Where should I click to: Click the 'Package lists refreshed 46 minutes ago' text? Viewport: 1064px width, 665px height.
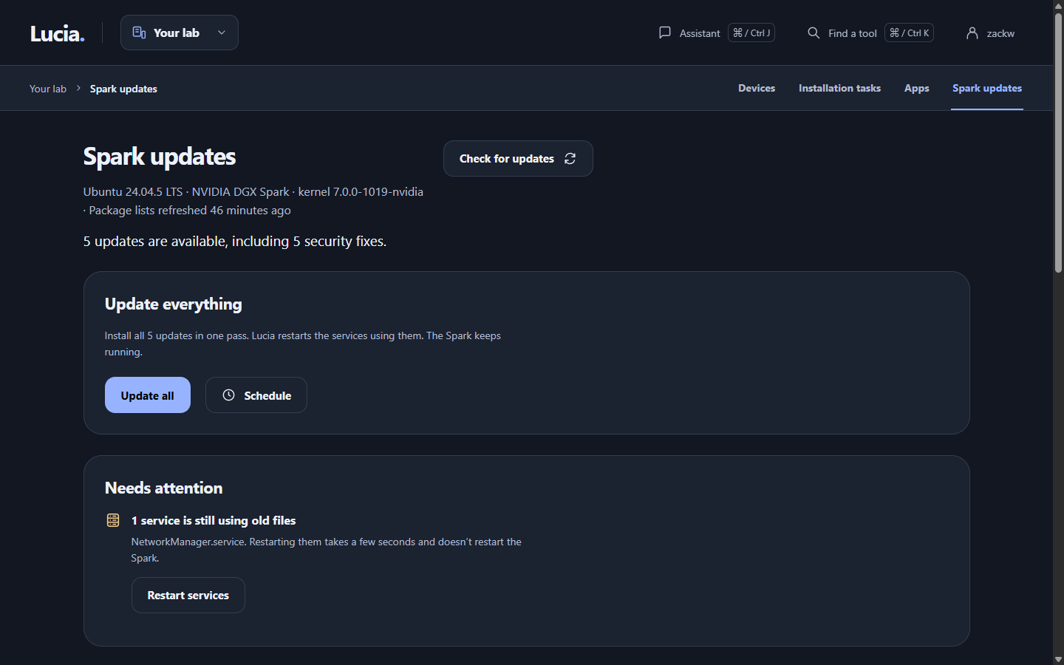click(x=190, y=211)
